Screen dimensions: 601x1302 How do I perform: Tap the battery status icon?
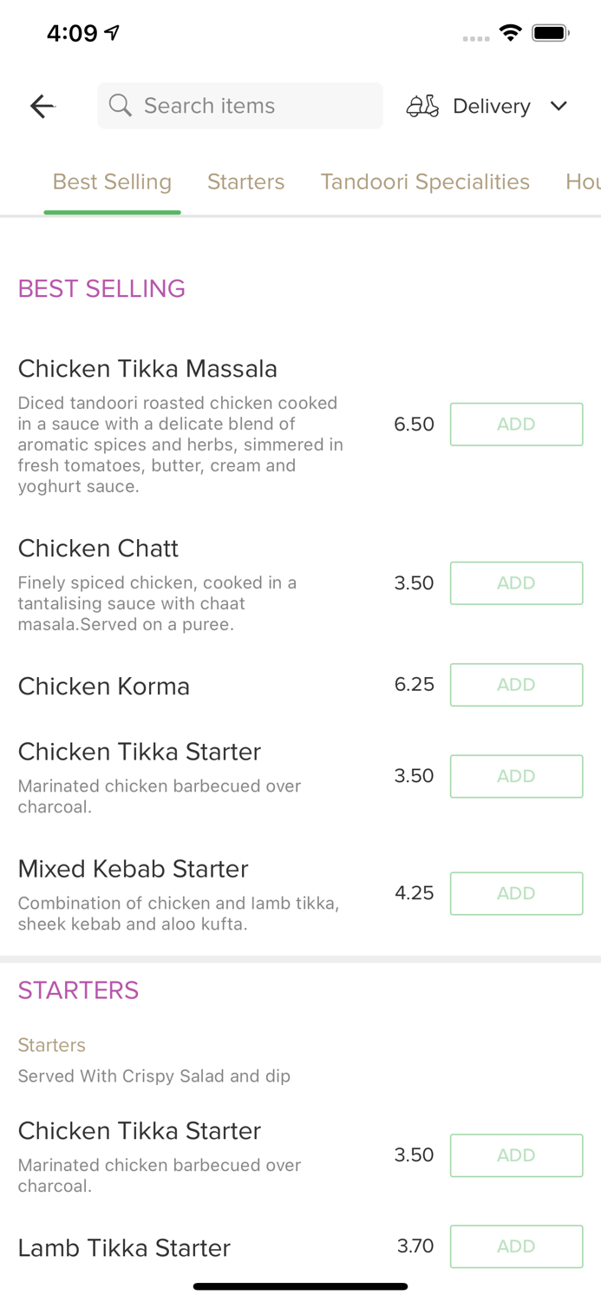pyautogui.click(x=550, y=33)
